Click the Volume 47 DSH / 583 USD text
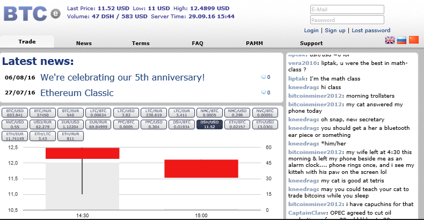The height and width of the screenshot is (220, 424). [x=107, y=17]
